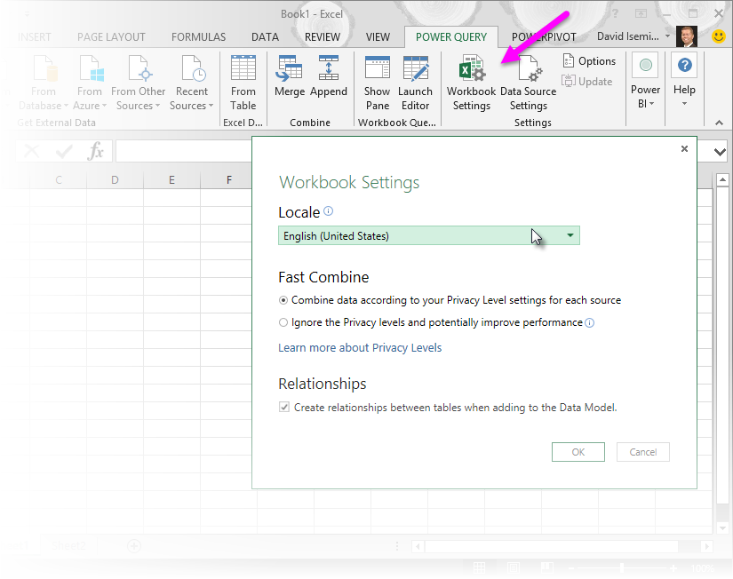Close the Workbook Settings dialog

coord(684,148)
